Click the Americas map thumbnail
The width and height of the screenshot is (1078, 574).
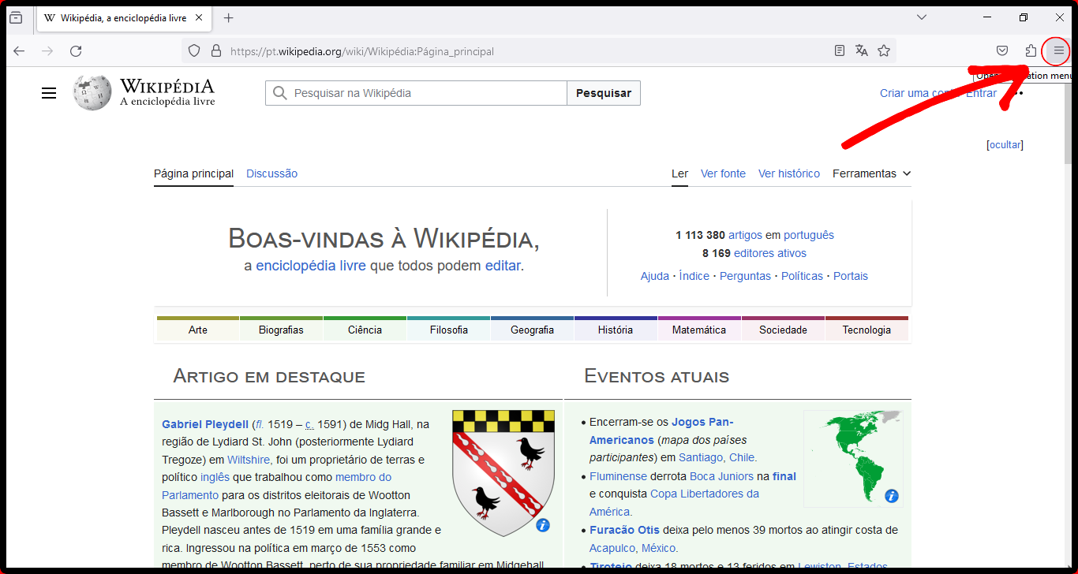853,458
